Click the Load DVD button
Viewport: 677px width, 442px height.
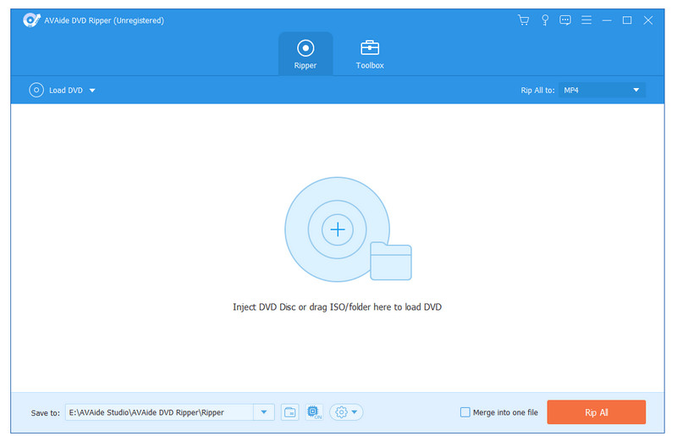click(56, 90)
